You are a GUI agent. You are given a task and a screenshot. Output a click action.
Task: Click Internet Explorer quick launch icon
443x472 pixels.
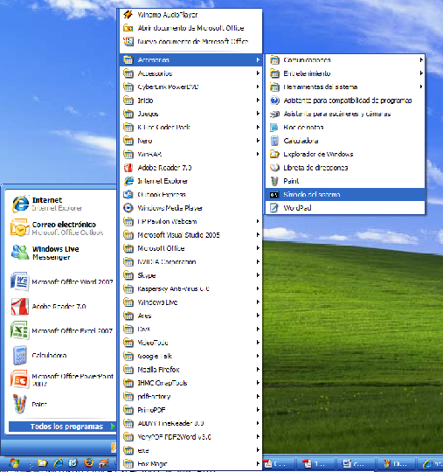click(59, 462)
